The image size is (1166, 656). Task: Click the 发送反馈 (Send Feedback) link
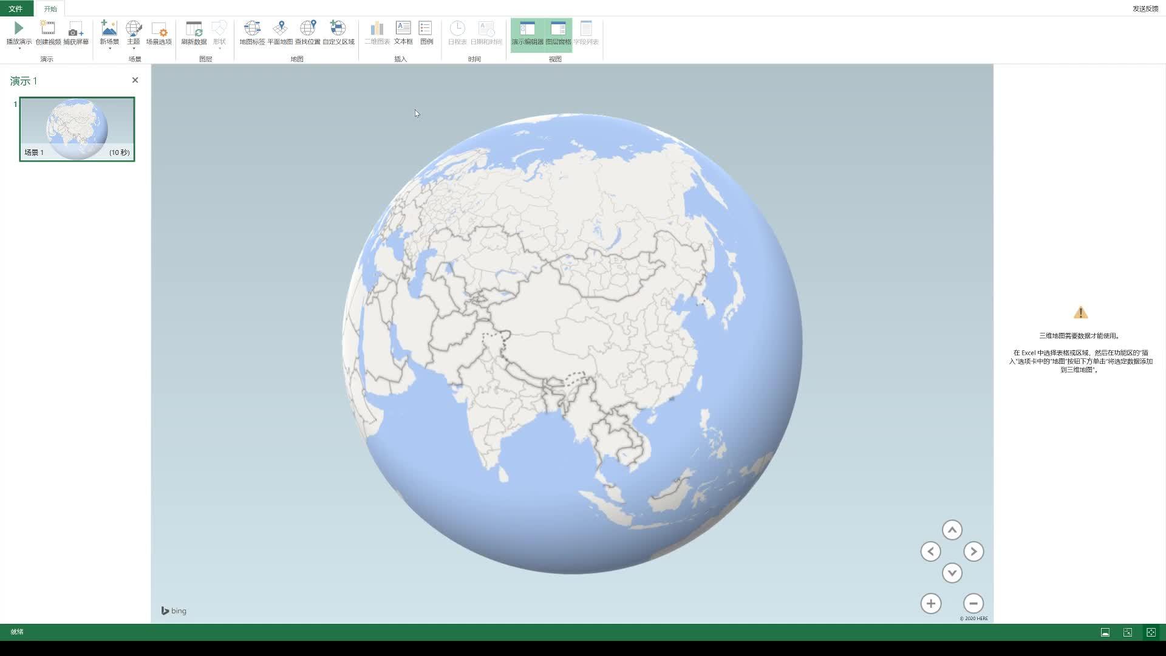[x=1145, y=9]
